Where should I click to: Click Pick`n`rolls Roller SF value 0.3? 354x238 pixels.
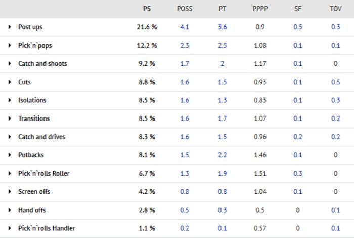point(297,174)
